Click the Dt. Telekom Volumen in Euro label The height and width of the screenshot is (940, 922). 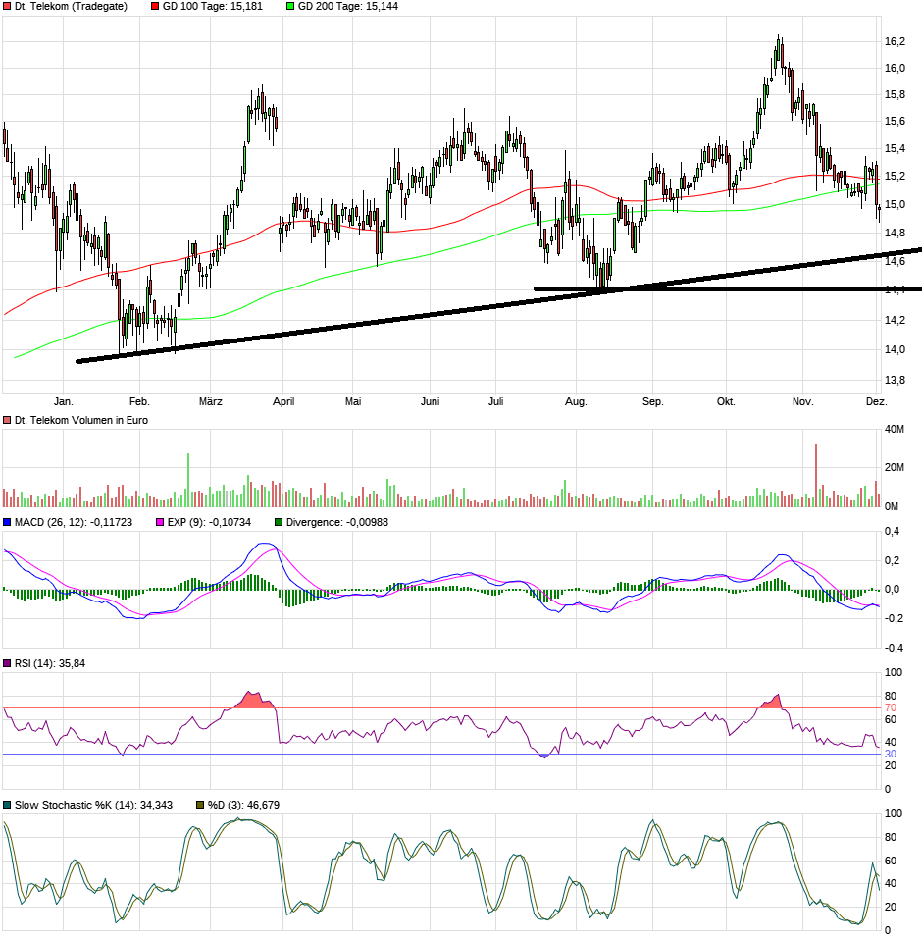coord(80,420)
